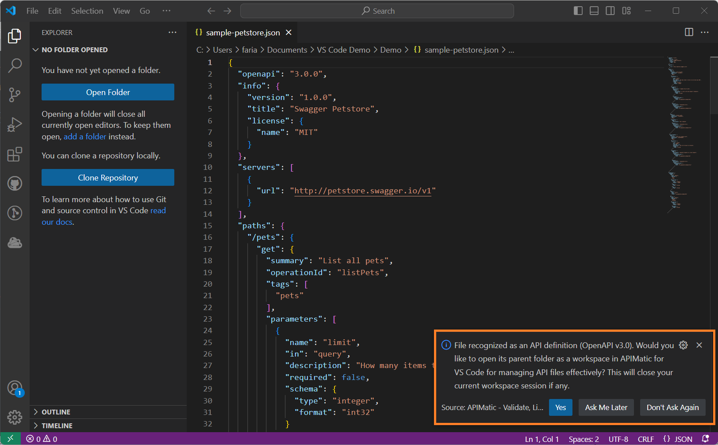Click the Open Folder button
The height and width of the screenshot is (445, 718).
108,92
